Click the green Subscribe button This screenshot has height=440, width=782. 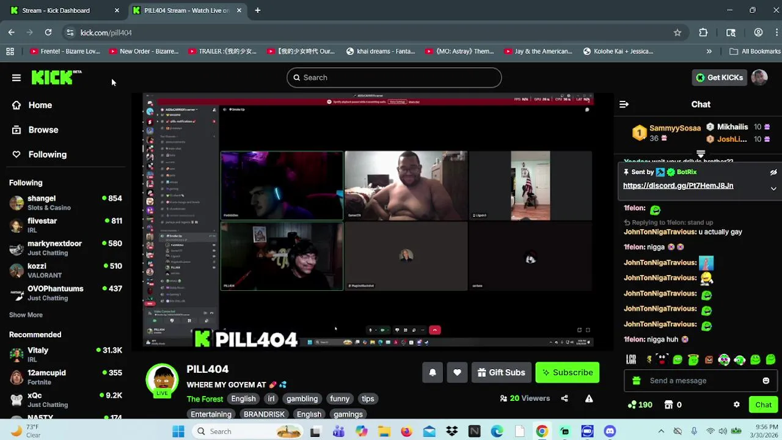point(567,372)
